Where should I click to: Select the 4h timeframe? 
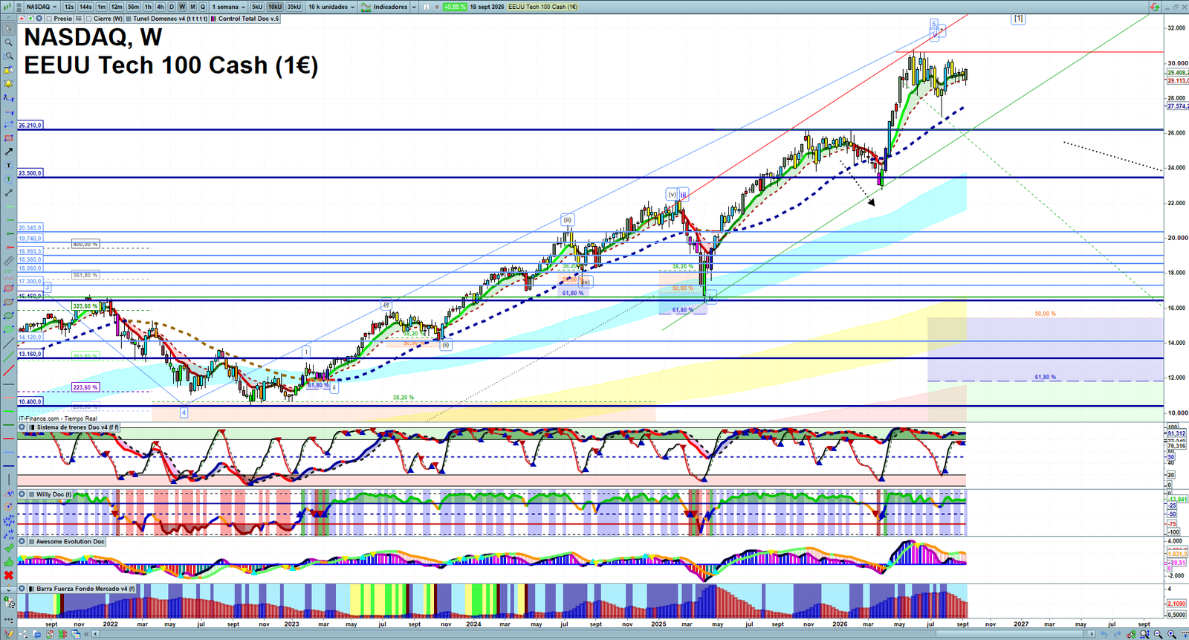coord(161,7)
